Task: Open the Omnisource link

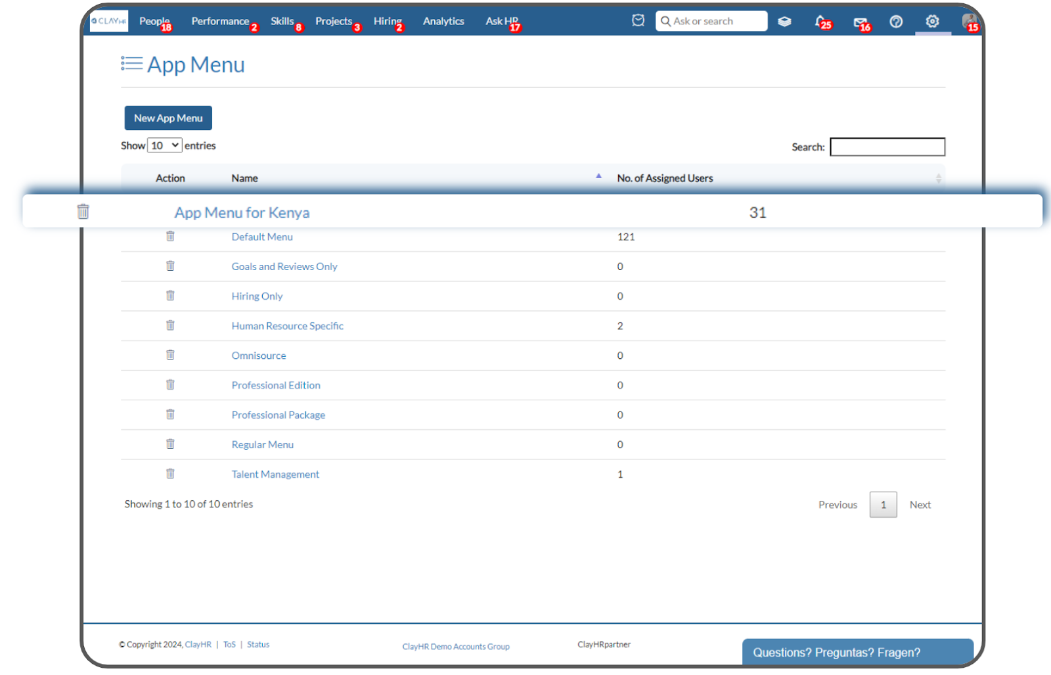Action: click(x=259, y=355)
